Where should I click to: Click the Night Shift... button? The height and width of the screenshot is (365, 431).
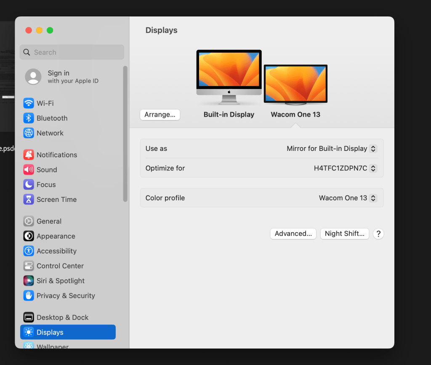(x=344, y=234)
